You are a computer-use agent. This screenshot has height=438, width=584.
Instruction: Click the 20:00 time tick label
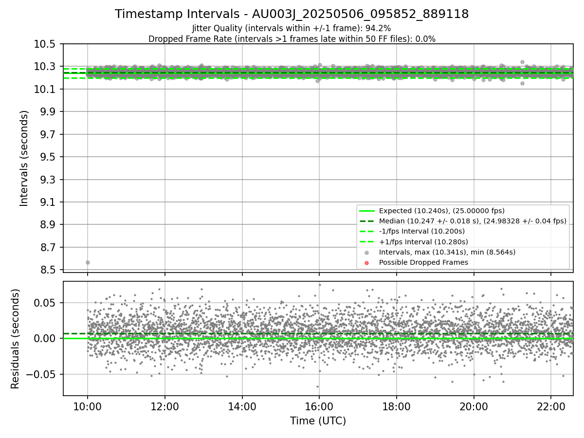click(x=474, y=405)
